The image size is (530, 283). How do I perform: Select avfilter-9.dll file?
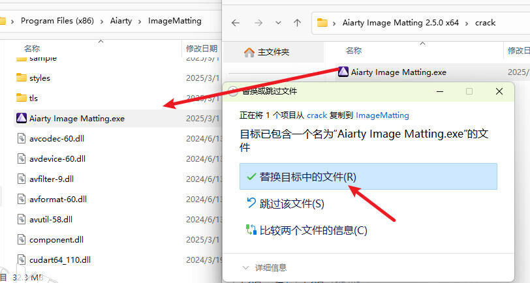pos(52,179)
